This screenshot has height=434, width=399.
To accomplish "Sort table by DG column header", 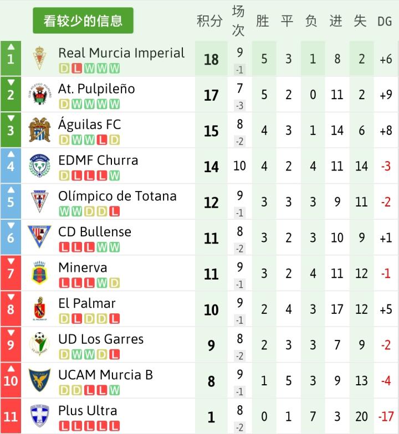I will [x=385, y=21].
